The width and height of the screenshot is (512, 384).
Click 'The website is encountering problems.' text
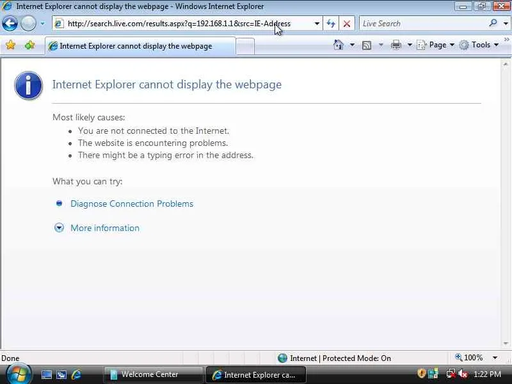[153, 143]
